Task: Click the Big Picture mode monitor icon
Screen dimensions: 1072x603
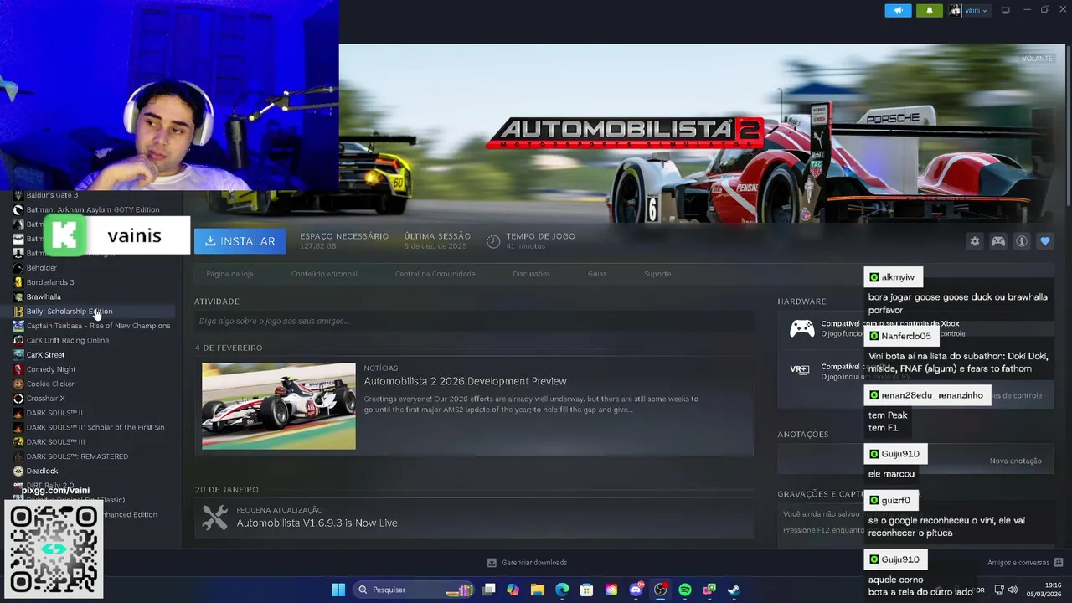Action: tap(1006, 10)
